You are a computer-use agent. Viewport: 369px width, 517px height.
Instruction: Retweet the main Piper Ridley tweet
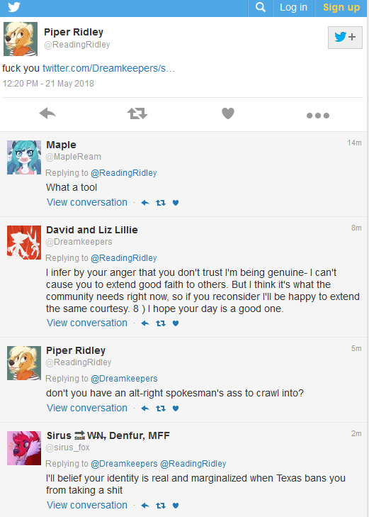click(137, 113)
